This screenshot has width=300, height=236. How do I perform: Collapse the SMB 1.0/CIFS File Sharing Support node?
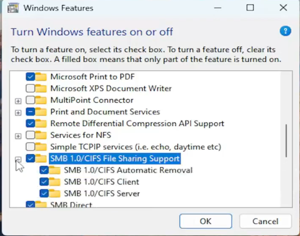[x=18, y=159]
